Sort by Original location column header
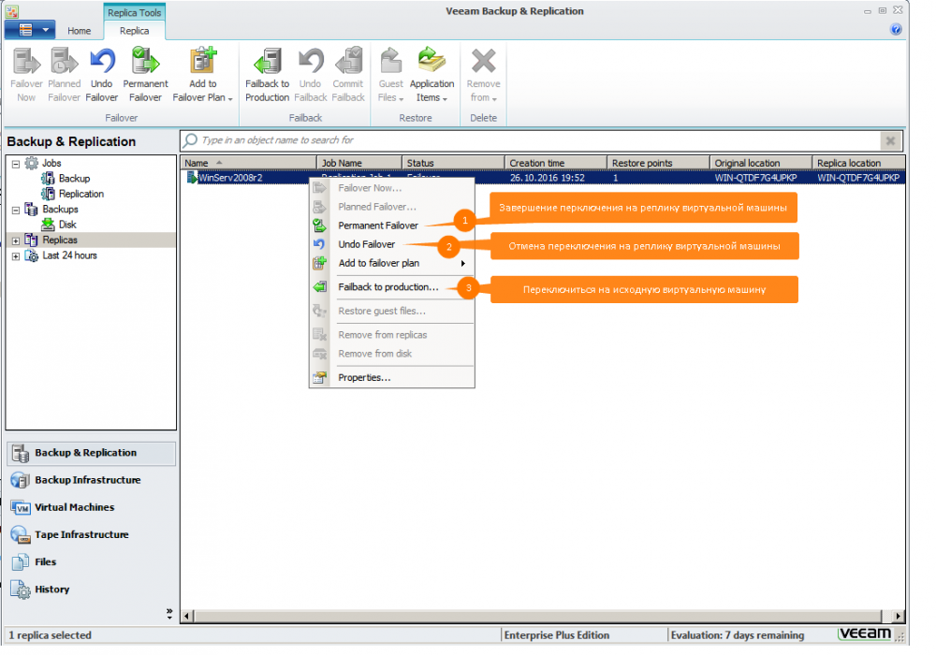This screenshot has height=655, width=936. pos(761,163)
